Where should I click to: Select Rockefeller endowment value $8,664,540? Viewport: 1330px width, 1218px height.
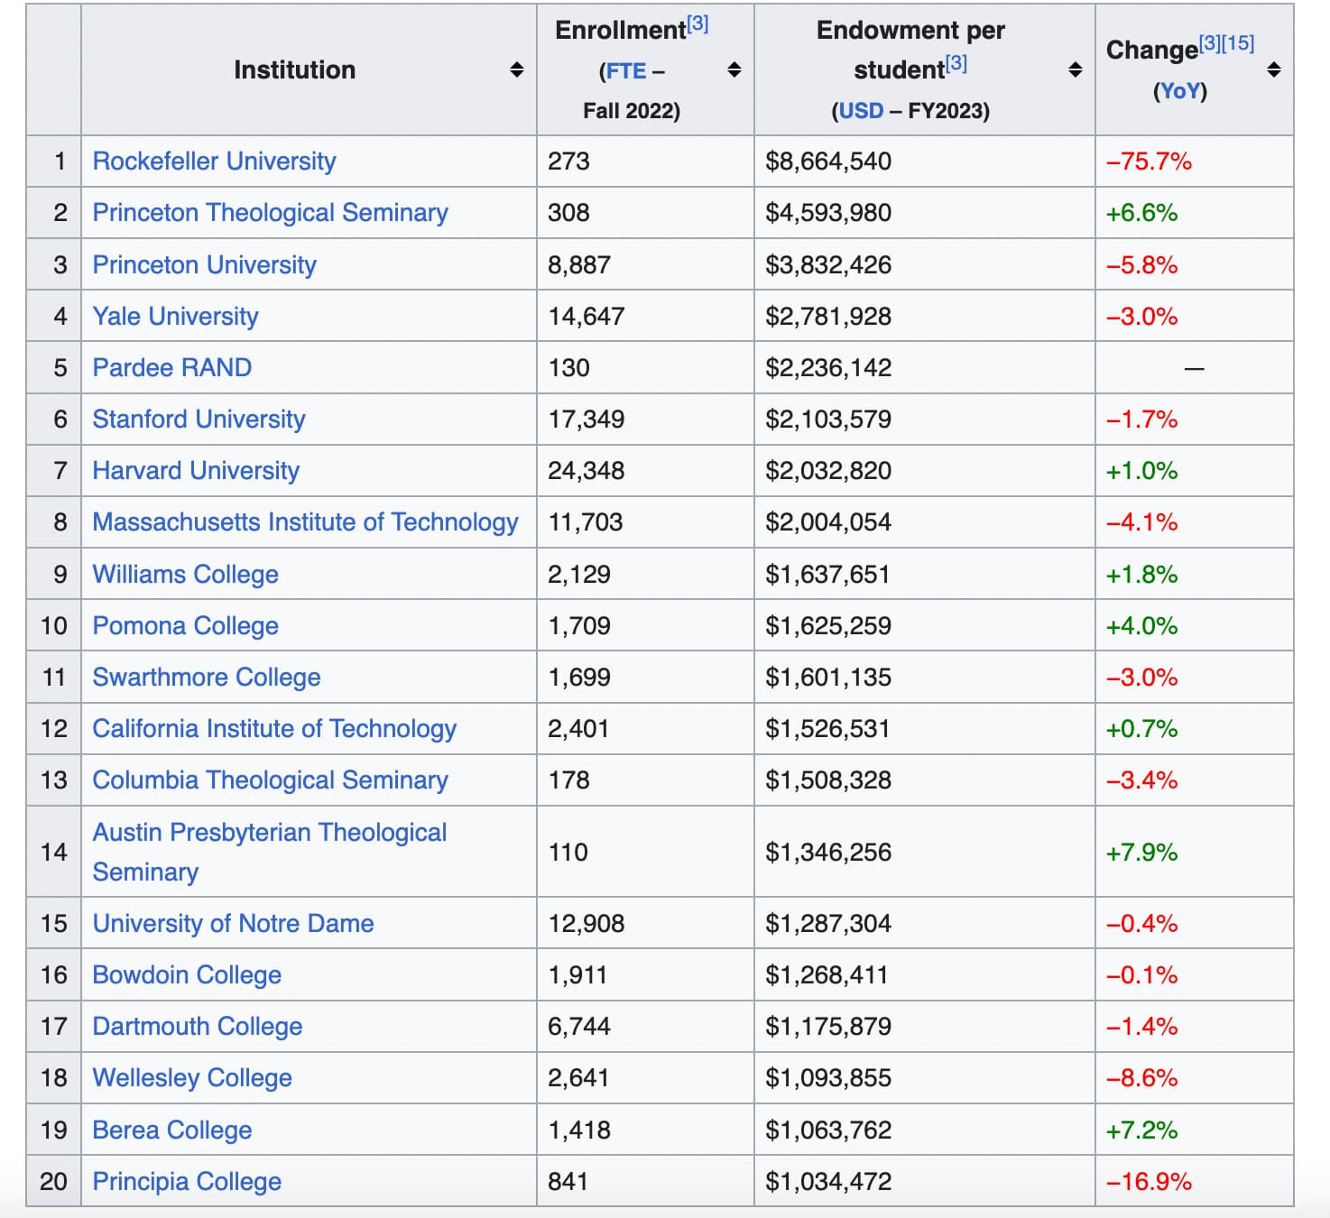[x=828, y=161]
